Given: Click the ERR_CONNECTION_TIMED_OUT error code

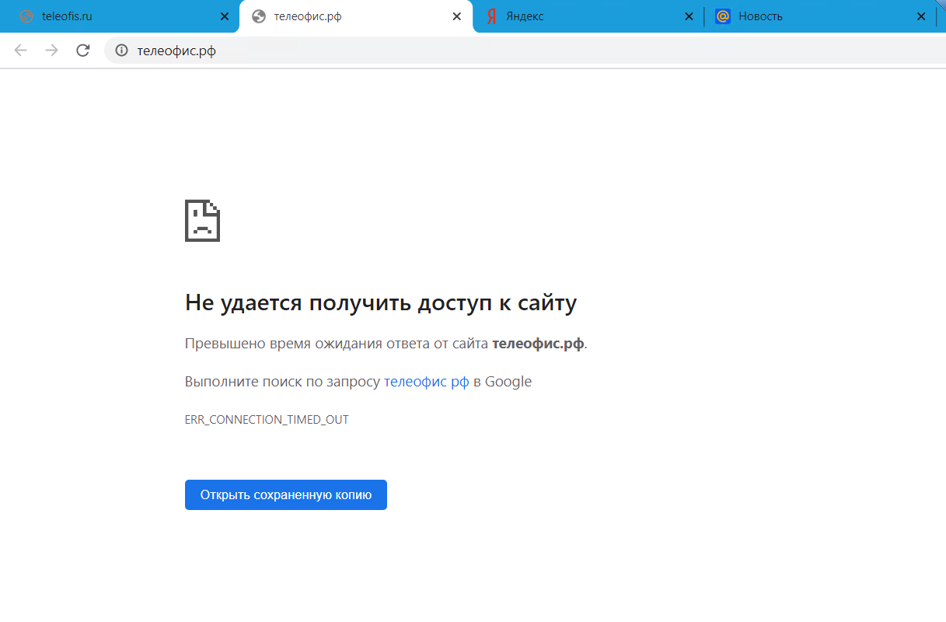Looking at the screenshot, I should point(267,420).
